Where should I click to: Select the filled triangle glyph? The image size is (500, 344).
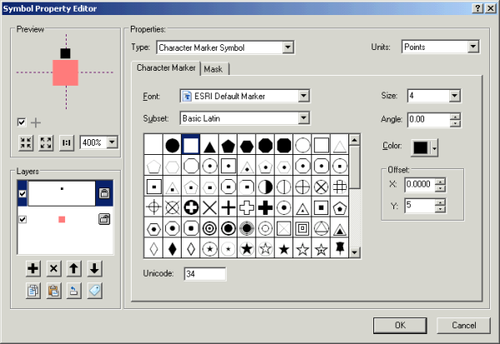tap(209, 145)
